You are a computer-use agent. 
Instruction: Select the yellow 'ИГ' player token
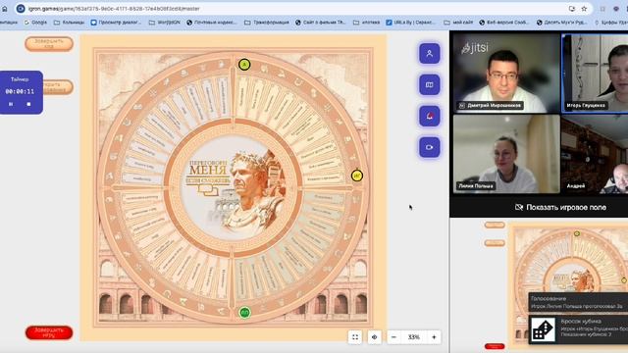[357, 176]
